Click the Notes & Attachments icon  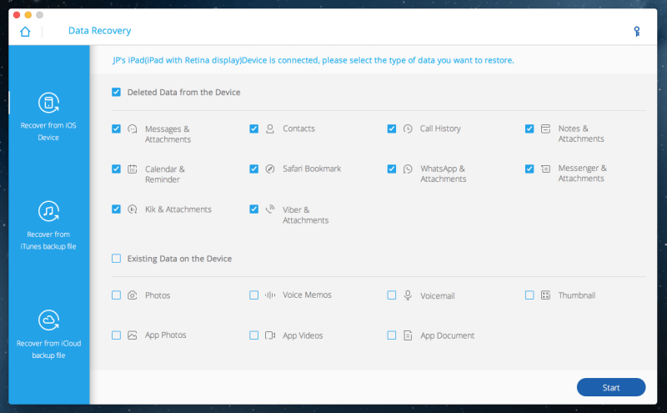pos(545,128)
